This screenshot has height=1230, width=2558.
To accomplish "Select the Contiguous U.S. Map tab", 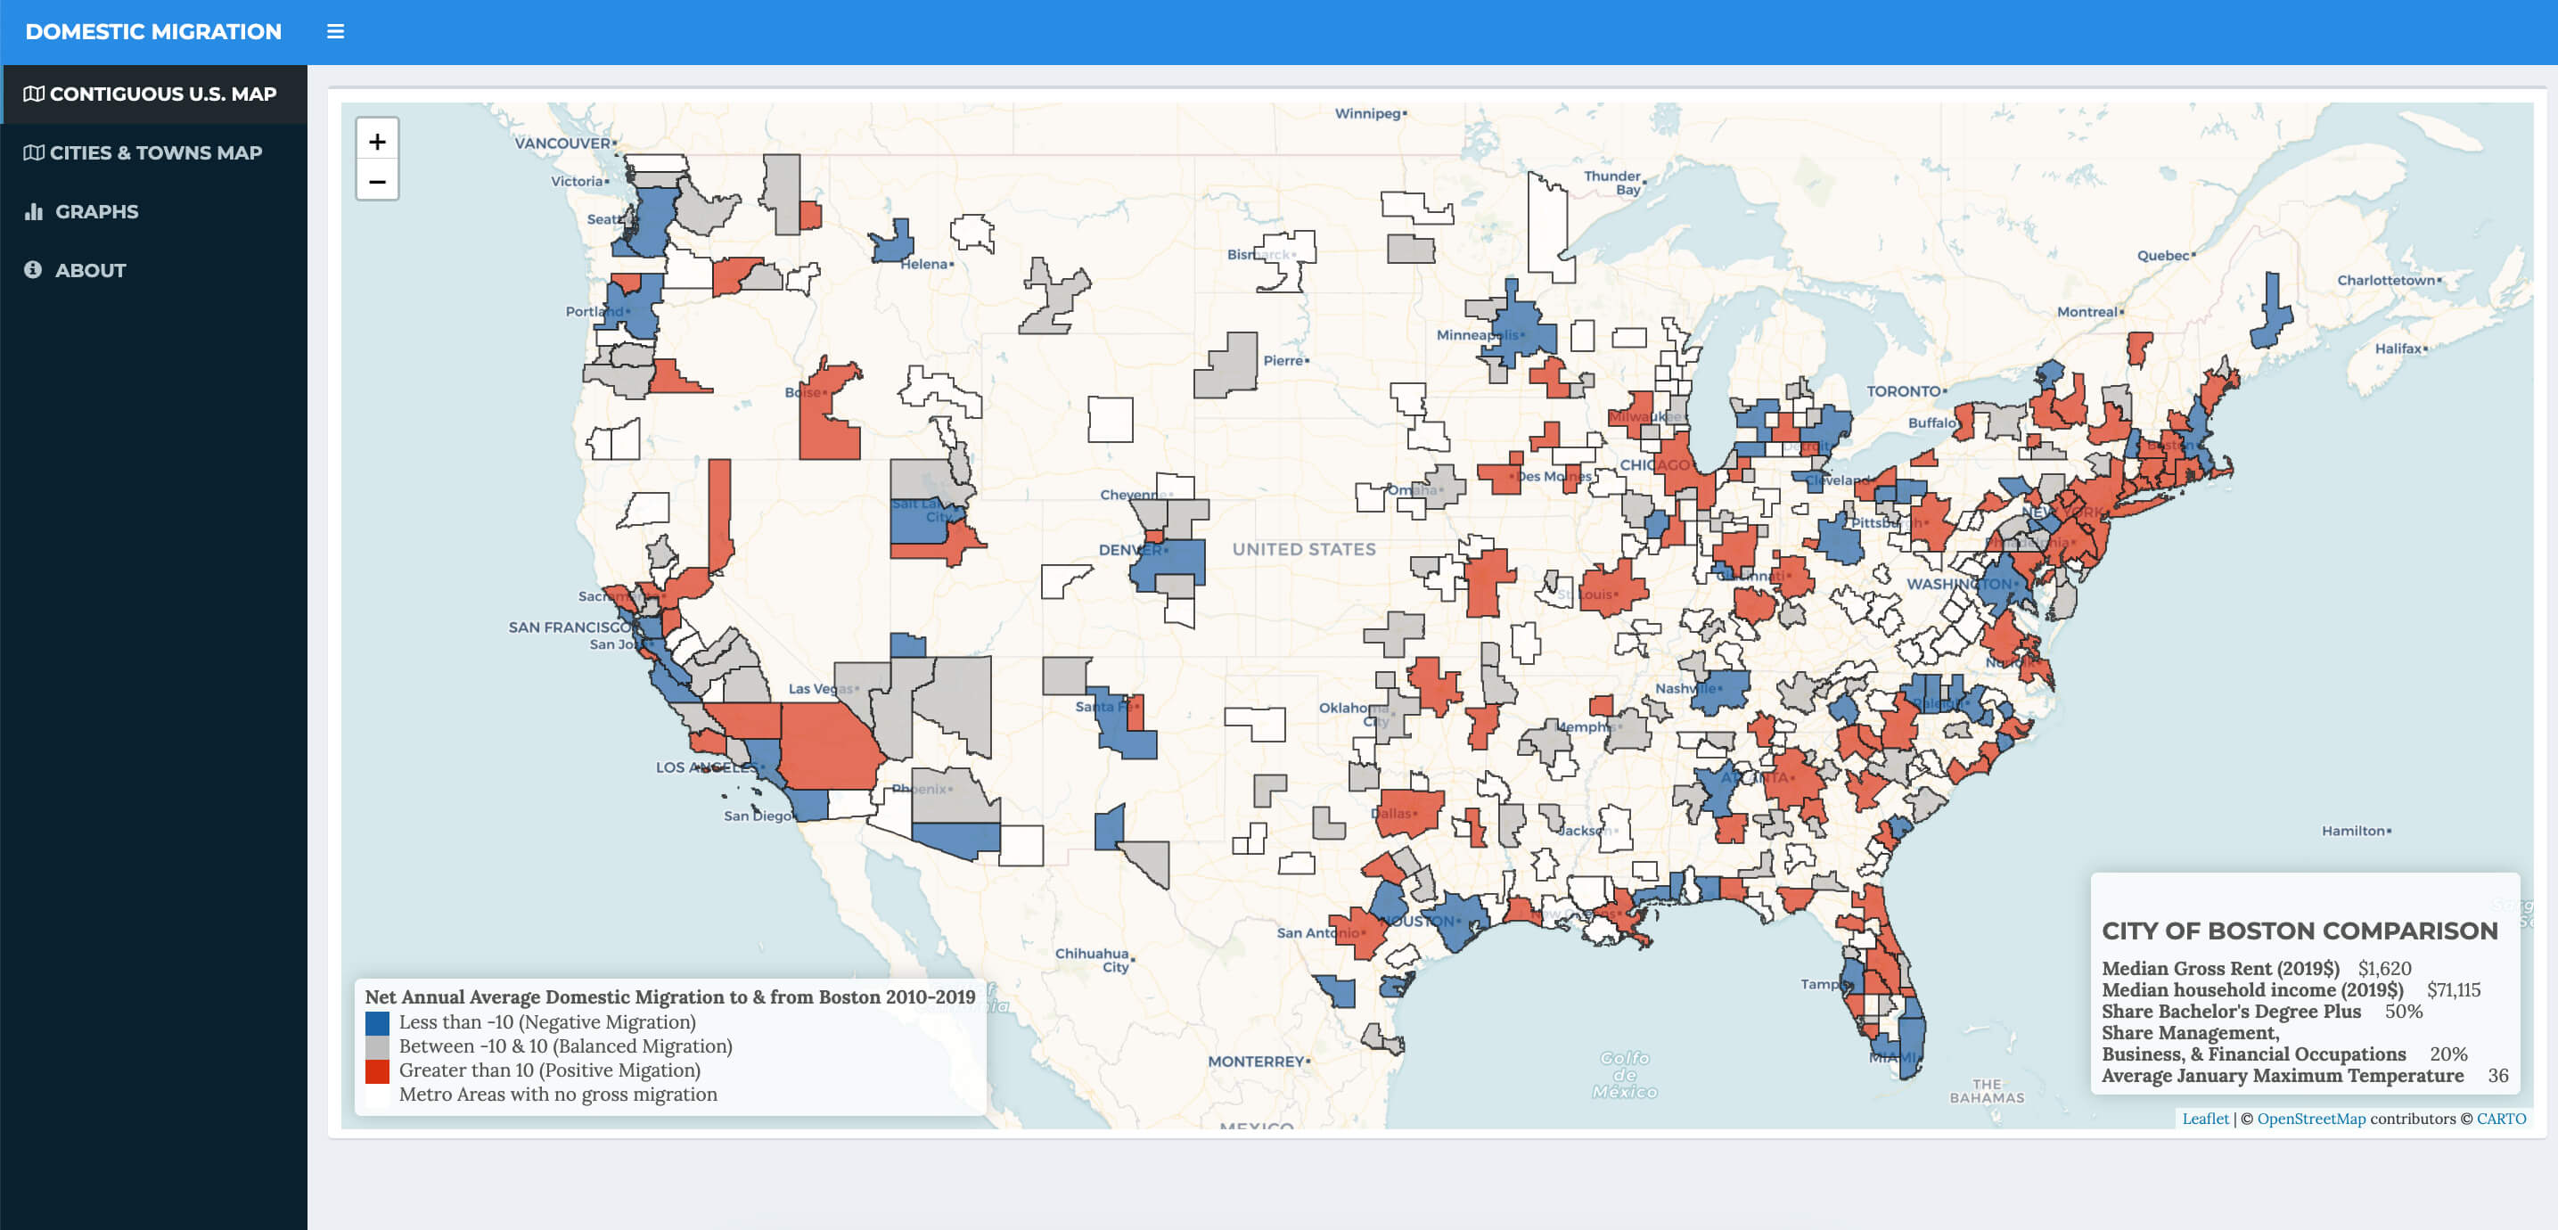I will point(163,94).
